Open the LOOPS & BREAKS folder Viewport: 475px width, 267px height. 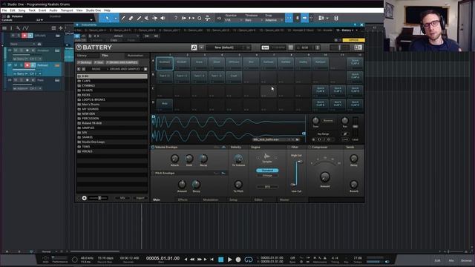[x=112, y=99]
